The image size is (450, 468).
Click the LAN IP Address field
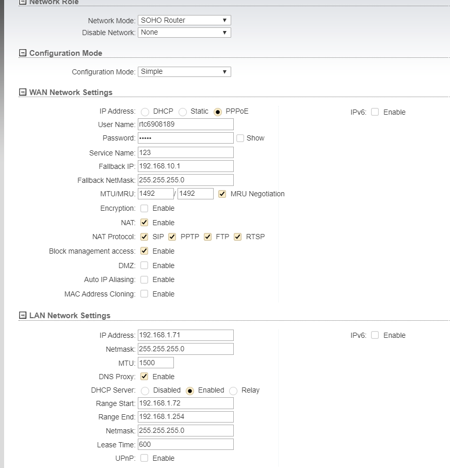coord(185,335)
